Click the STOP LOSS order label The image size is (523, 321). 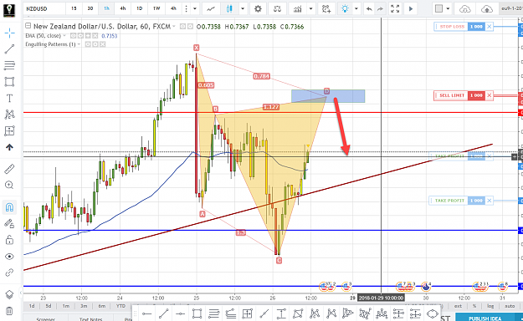pos(452,27)
